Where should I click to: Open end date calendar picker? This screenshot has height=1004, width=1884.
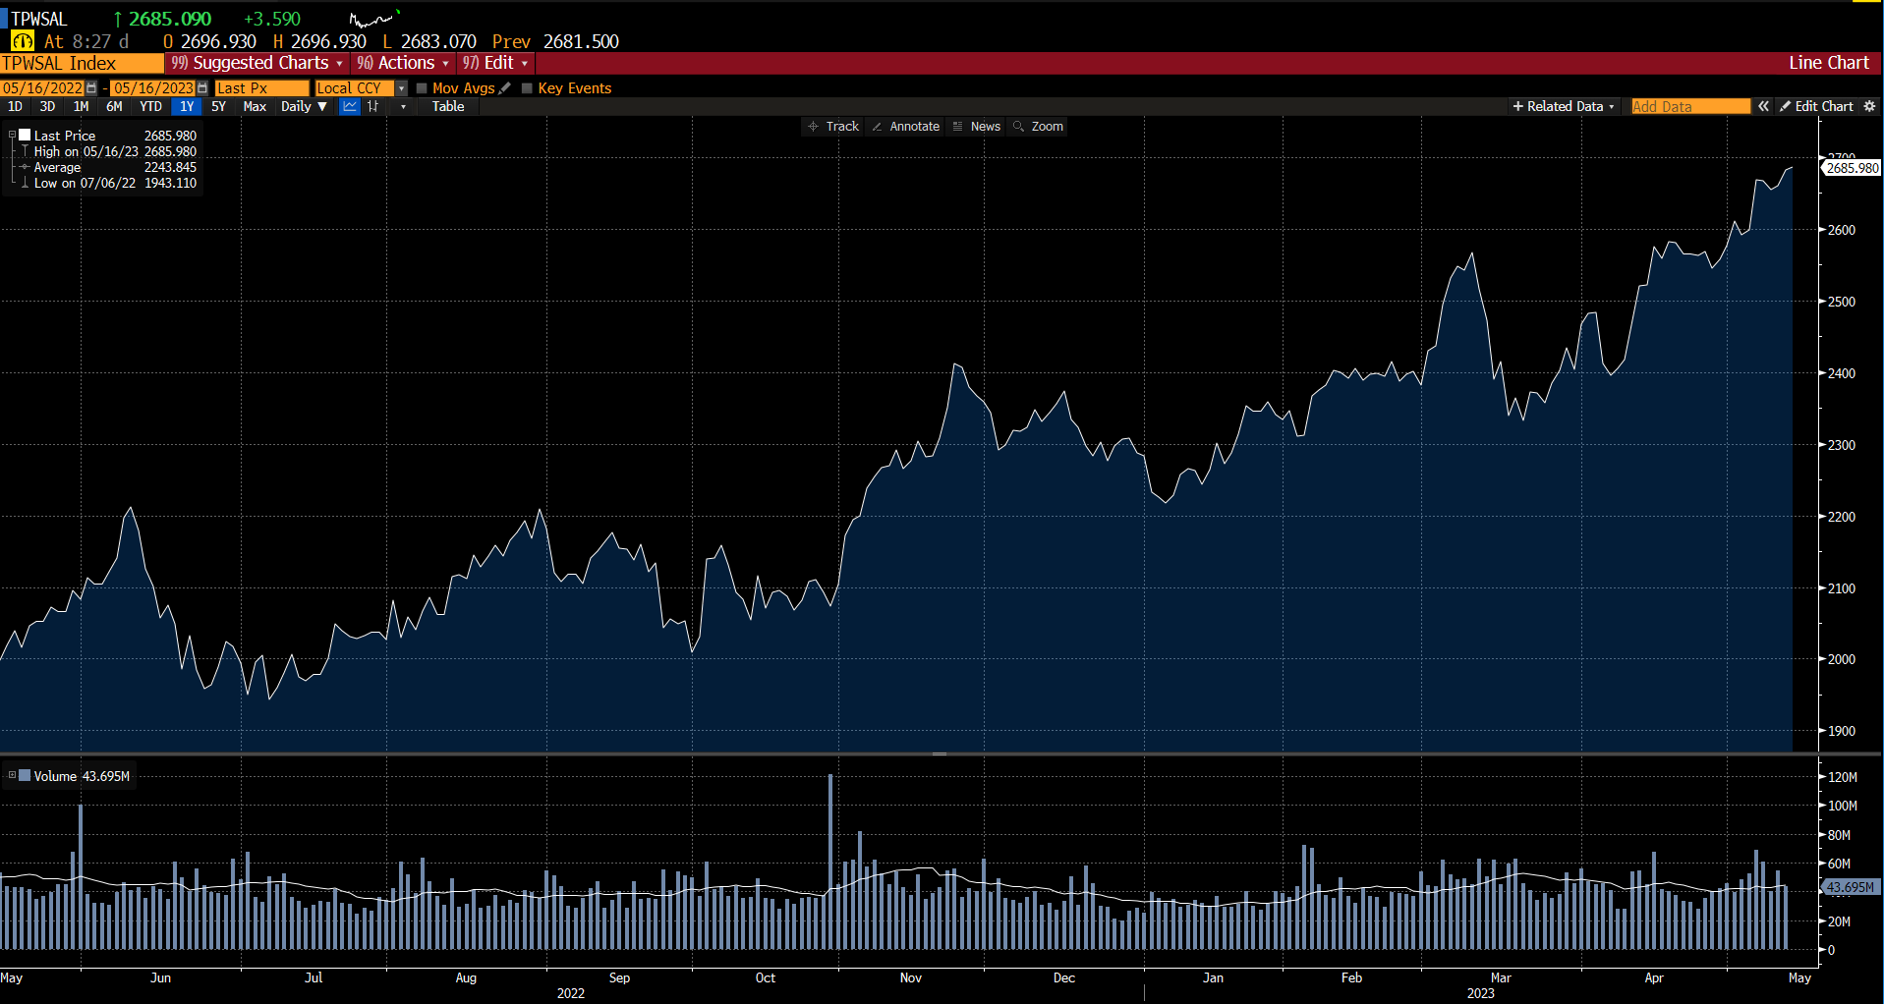coord(203,88)
